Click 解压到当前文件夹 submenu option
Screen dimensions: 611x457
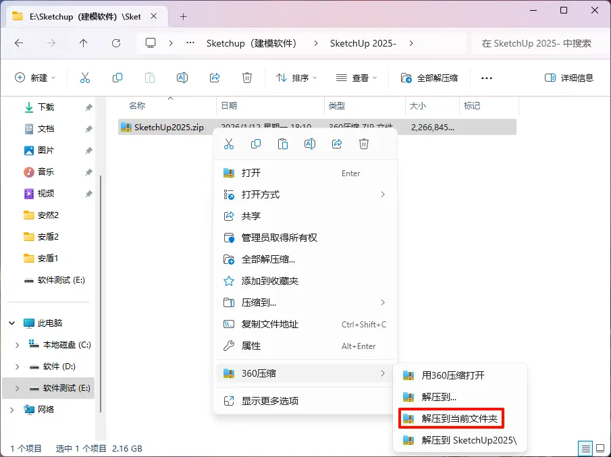[452, 419]
